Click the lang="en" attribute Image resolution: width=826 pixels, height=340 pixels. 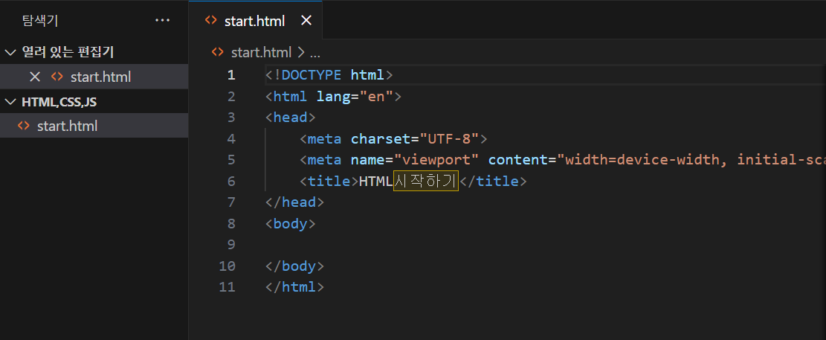pos(355,97)
